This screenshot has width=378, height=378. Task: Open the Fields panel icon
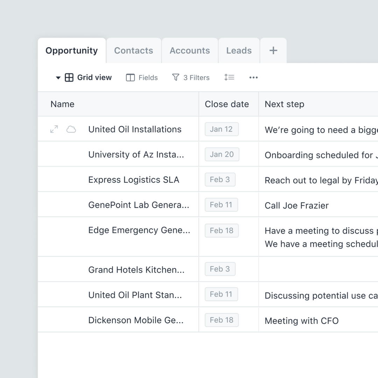click(x=130, y=77)
